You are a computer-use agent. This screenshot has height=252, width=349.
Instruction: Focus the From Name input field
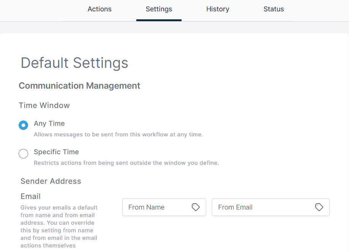(164, 207)
